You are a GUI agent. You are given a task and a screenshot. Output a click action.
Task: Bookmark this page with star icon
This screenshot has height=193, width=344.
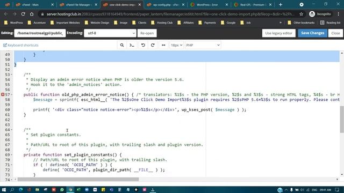tap(301, 14)
